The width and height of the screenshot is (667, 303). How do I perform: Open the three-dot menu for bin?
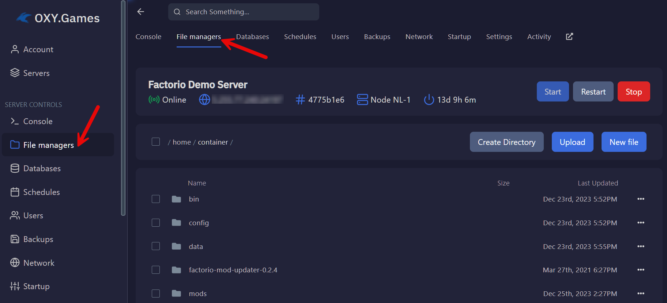click(x=641, y=199)
